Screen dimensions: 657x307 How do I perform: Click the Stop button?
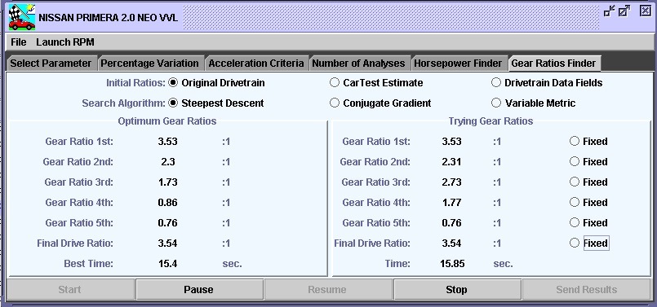(457, 289)
